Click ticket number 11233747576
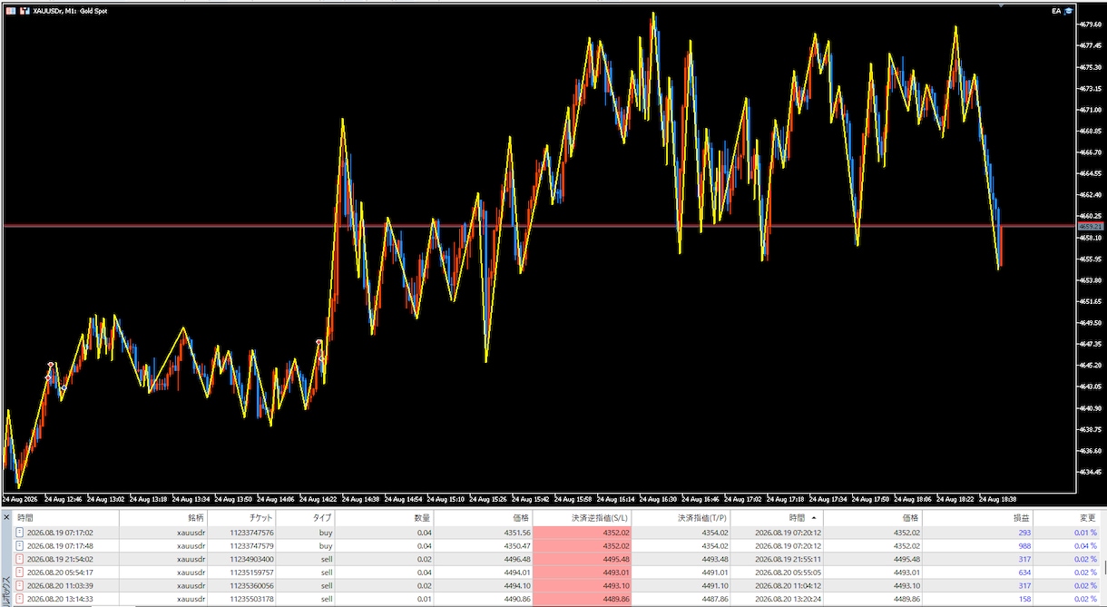The image size is (1107, 607). point(251,533)
